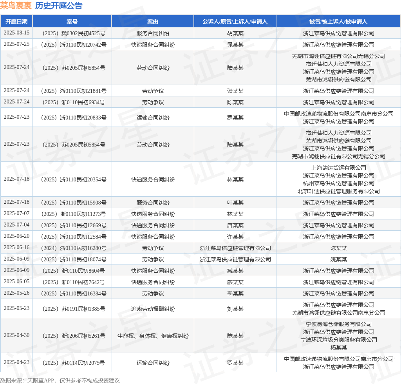401x384 pixels.
Task: Select date cell 2025-07-04
Action: pyautogui.click(x=16, y=225)
